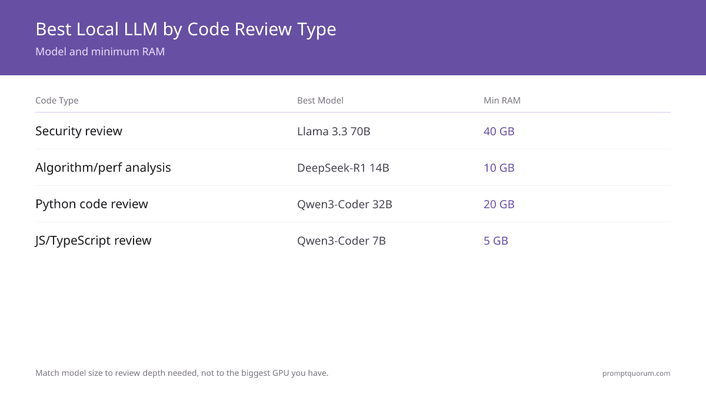Click the '20 GB' RAM value
This screenshot has height=397, width=706.
click(x=499, y=204)
